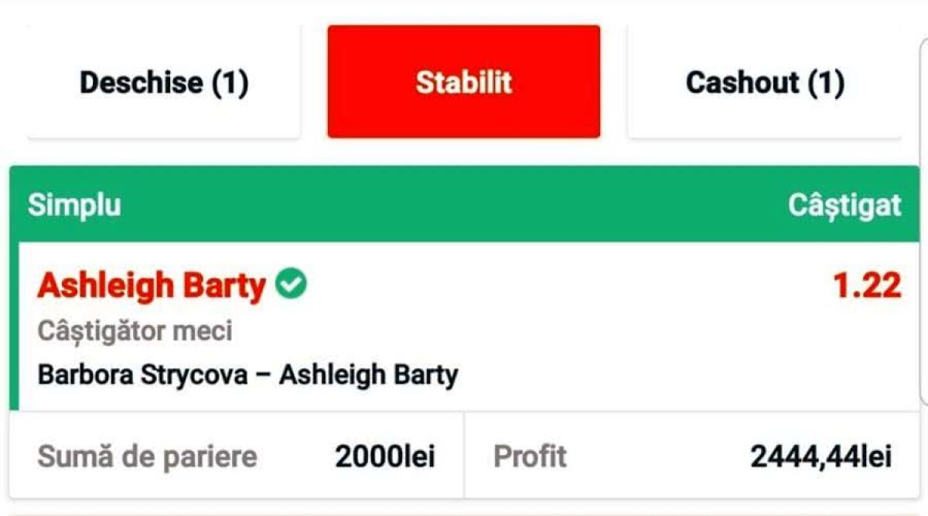Click the 2444,44lei profit amount
The image size is (928, 516).
pyautogui.click(x=821, y=456)
